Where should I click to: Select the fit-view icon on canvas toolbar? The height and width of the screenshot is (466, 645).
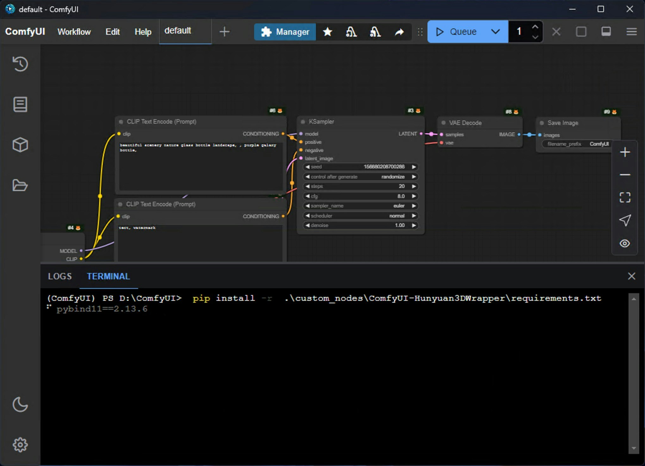pyautogui.click(x=625, y=197)
